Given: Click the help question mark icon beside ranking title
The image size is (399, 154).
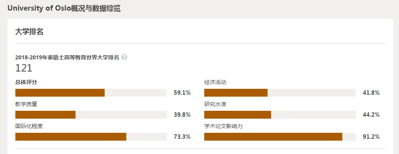Looking at the screenshot, I should (x=124, y=57).
